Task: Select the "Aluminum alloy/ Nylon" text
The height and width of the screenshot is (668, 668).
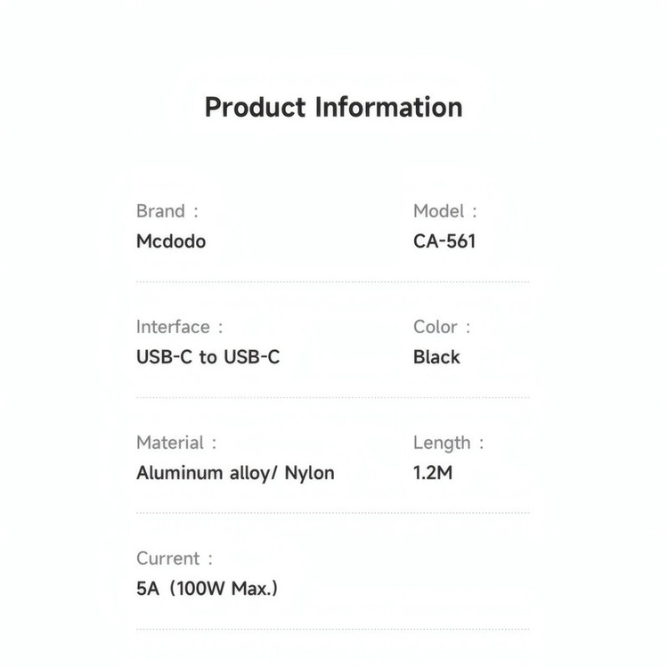Action: 235,473
